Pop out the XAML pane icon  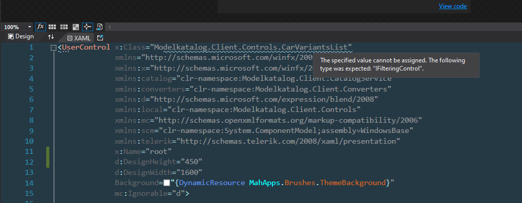click(100, 37)
